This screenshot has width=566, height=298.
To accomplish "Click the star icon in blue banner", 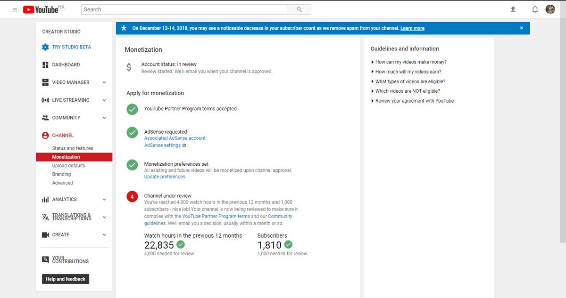I will [x=124, y=28].
